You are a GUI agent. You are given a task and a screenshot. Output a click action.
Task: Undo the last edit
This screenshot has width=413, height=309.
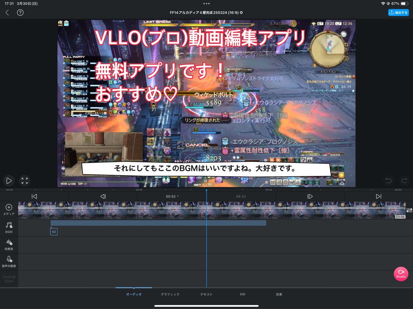click(389, 180)
